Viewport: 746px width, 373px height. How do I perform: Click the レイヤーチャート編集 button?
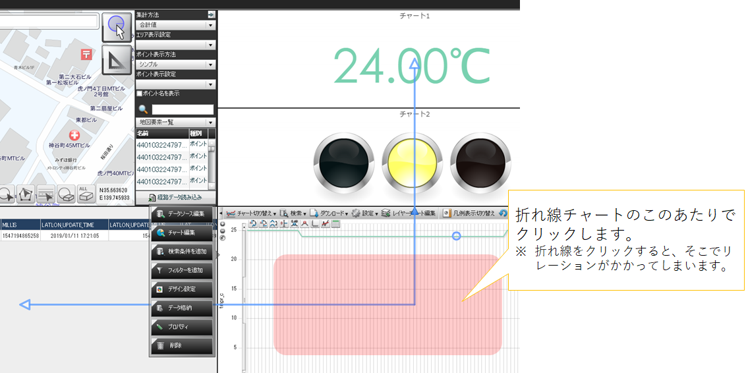(408, 213)
